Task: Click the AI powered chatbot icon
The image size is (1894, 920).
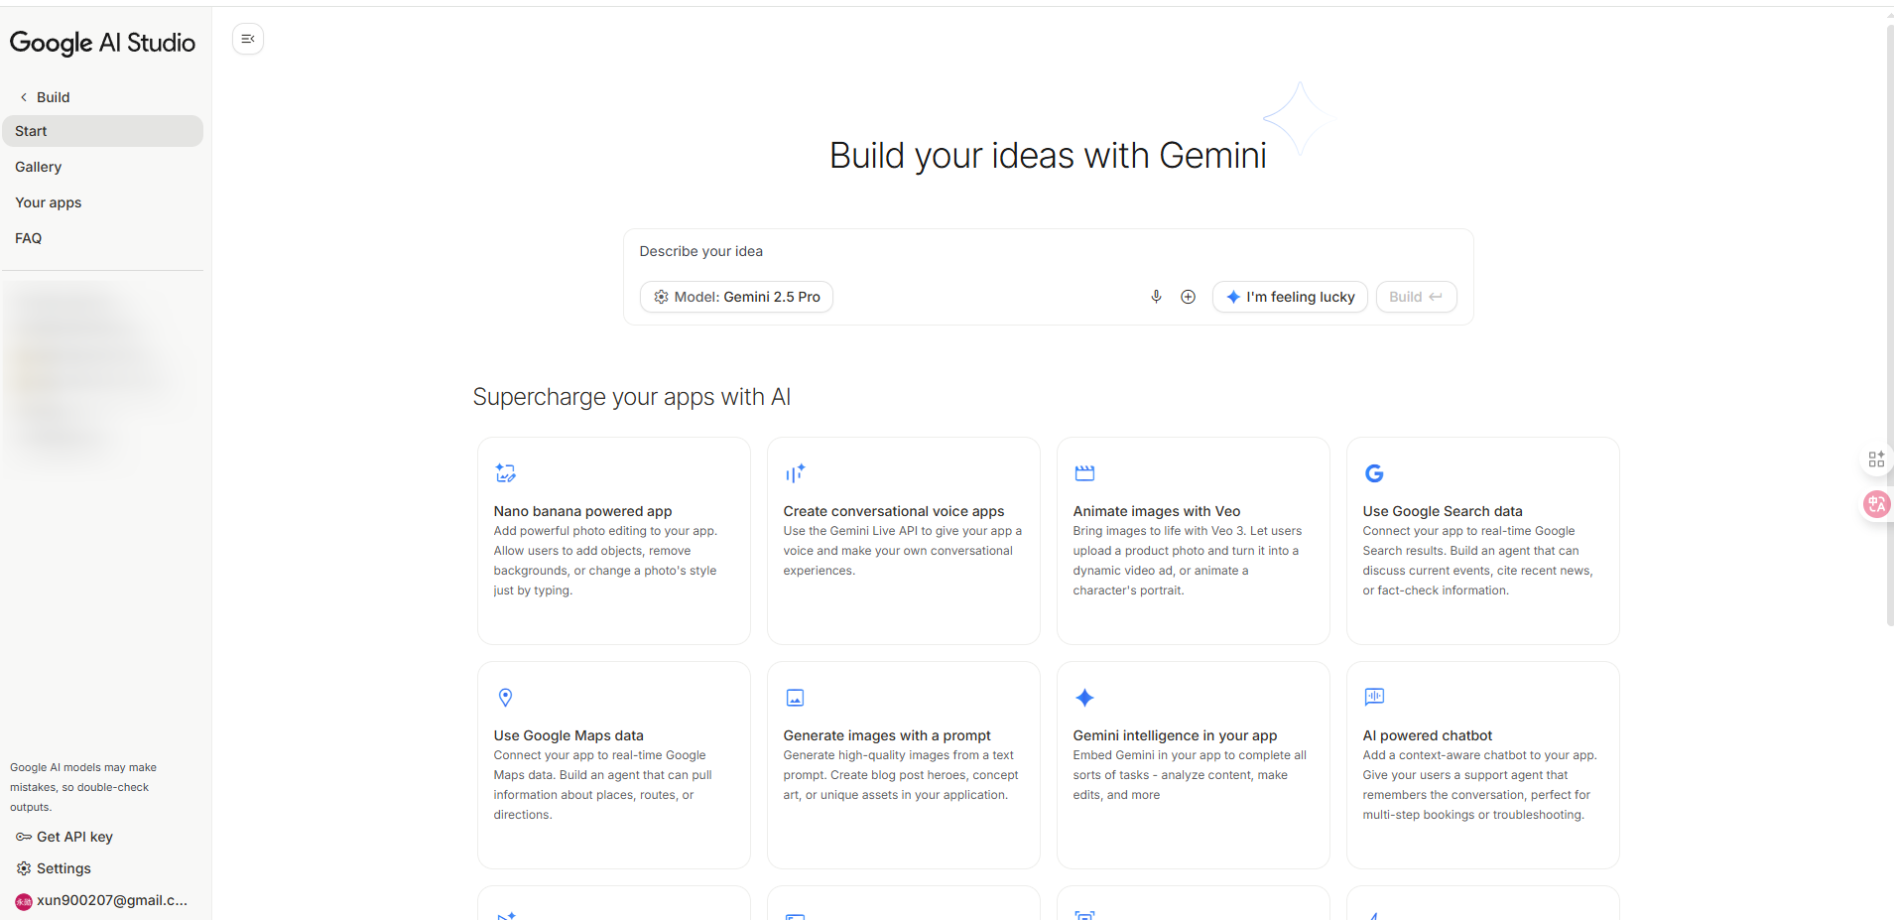Action: pyautogui.click(x=1374, y=697)
